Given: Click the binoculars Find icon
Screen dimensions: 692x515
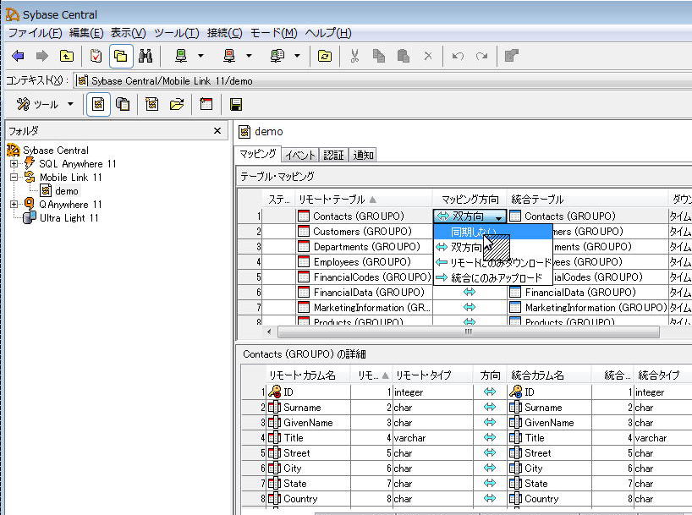Looking at the screenshot, I should pyautogui.click(x=146, y=57).
